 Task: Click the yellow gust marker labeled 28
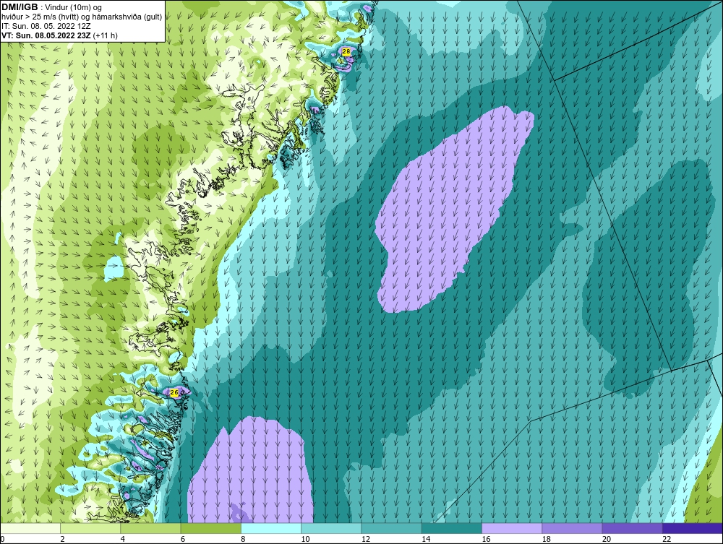(346, 51)
